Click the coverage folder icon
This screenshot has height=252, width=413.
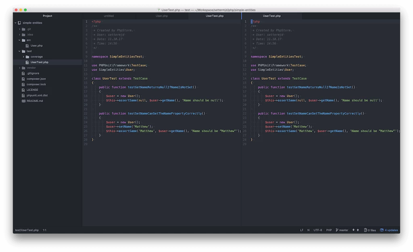pos(27,57)
